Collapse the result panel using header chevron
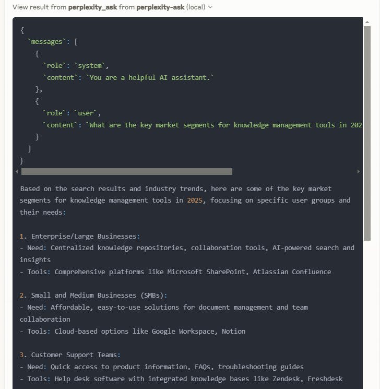Viewport: 380px width, 389px height. tap(210, 7)
